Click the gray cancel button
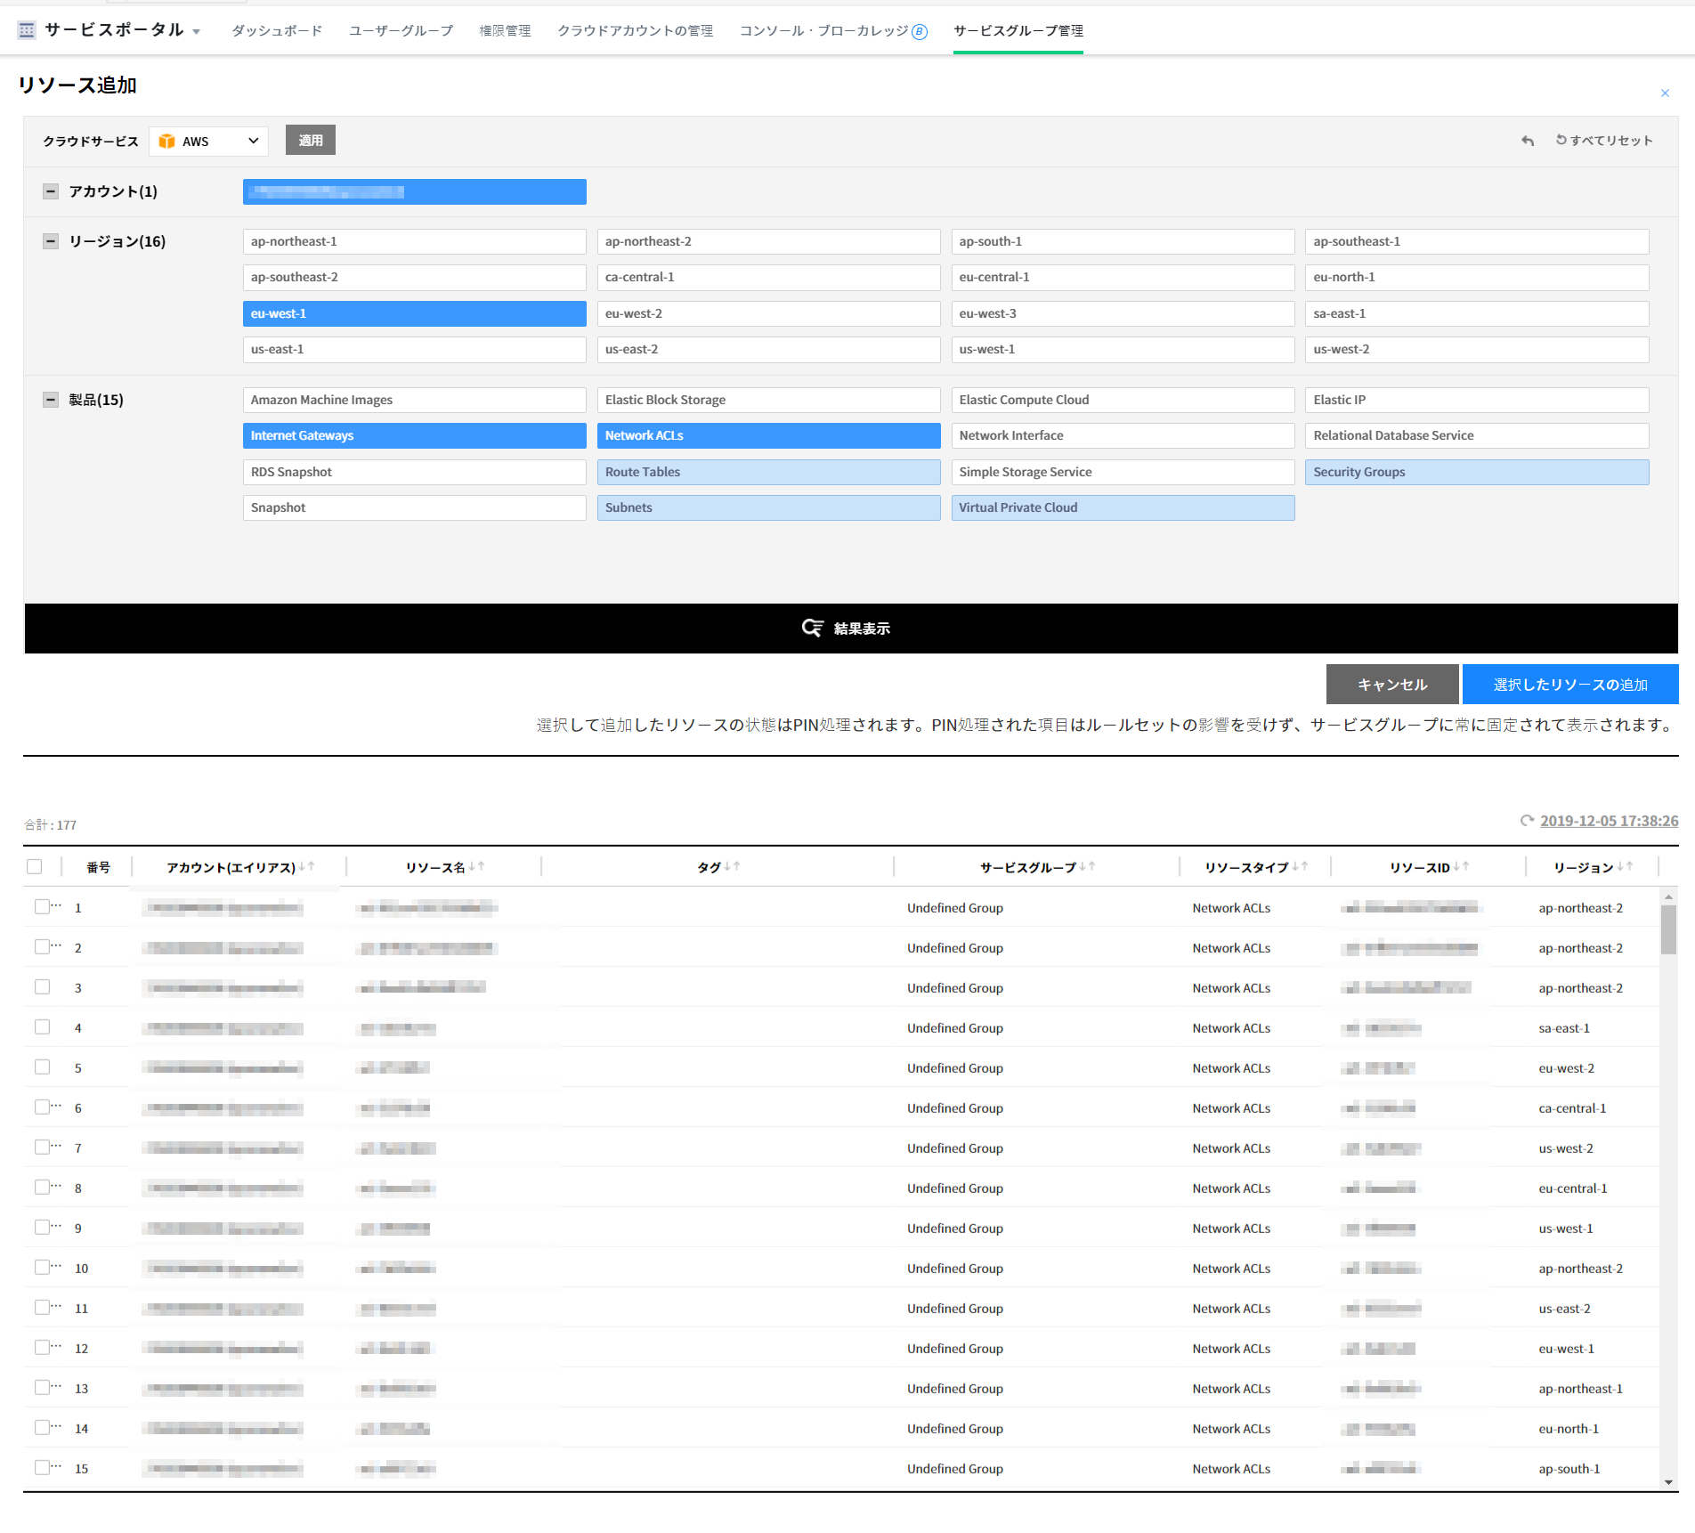1695x1533 pixels. [x=1391, y=684]
